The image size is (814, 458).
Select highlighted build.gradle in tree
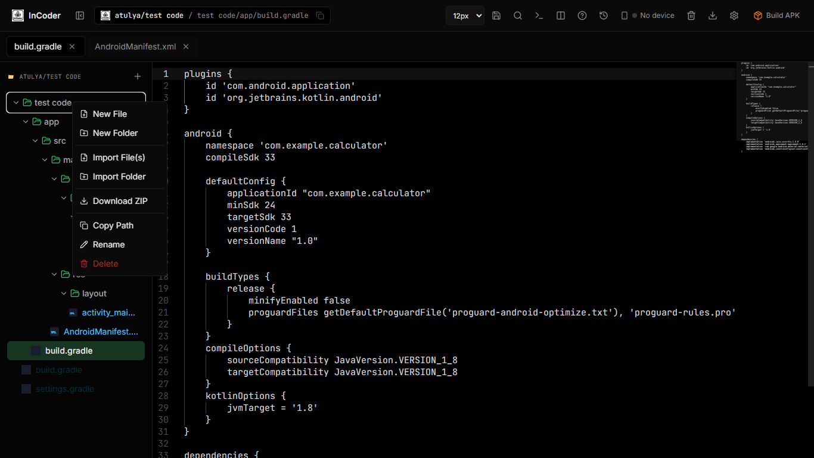tap(76, 351)
